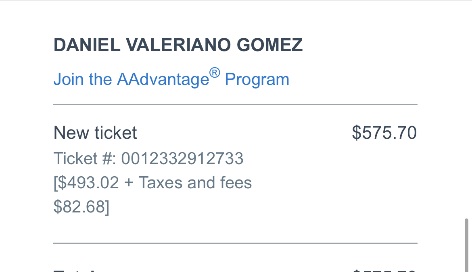Click the Ticket #: label

coord(85,159)
